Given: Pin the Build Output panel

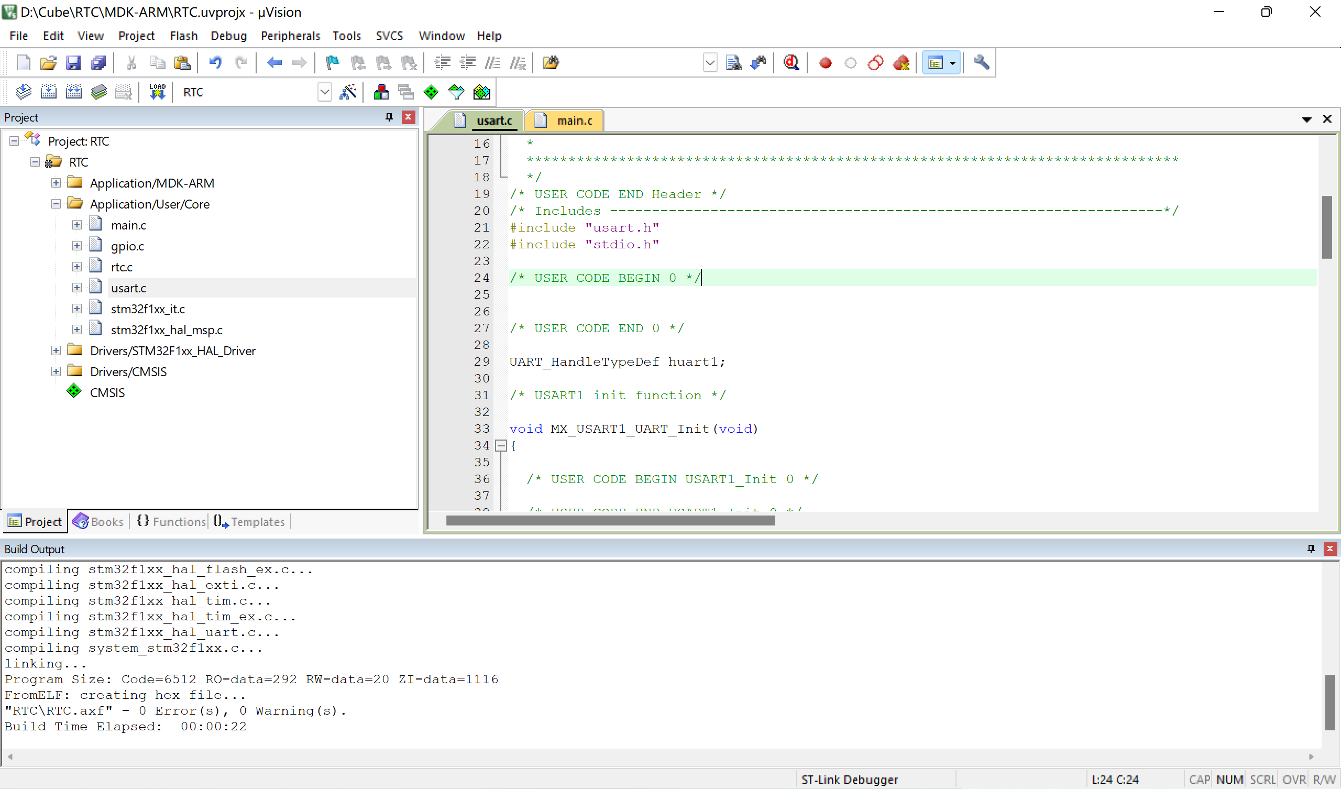Looking at the screenshot, I should (x=1311, y=549).
